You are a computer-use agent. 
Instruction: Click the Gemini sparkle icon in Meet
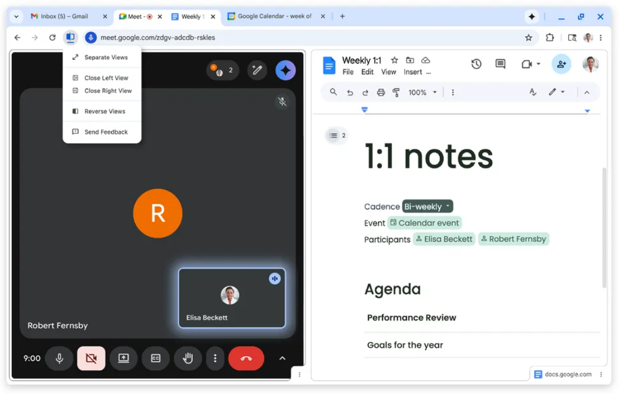pos(285,71)
